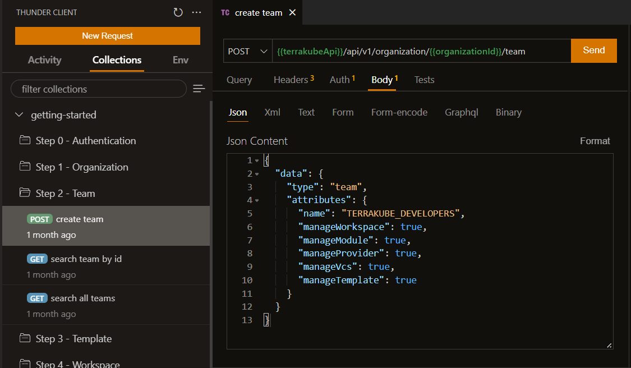Screen dimensions: 631x368
Task: Switch to the Env tab
Action: tap(180, 60)
